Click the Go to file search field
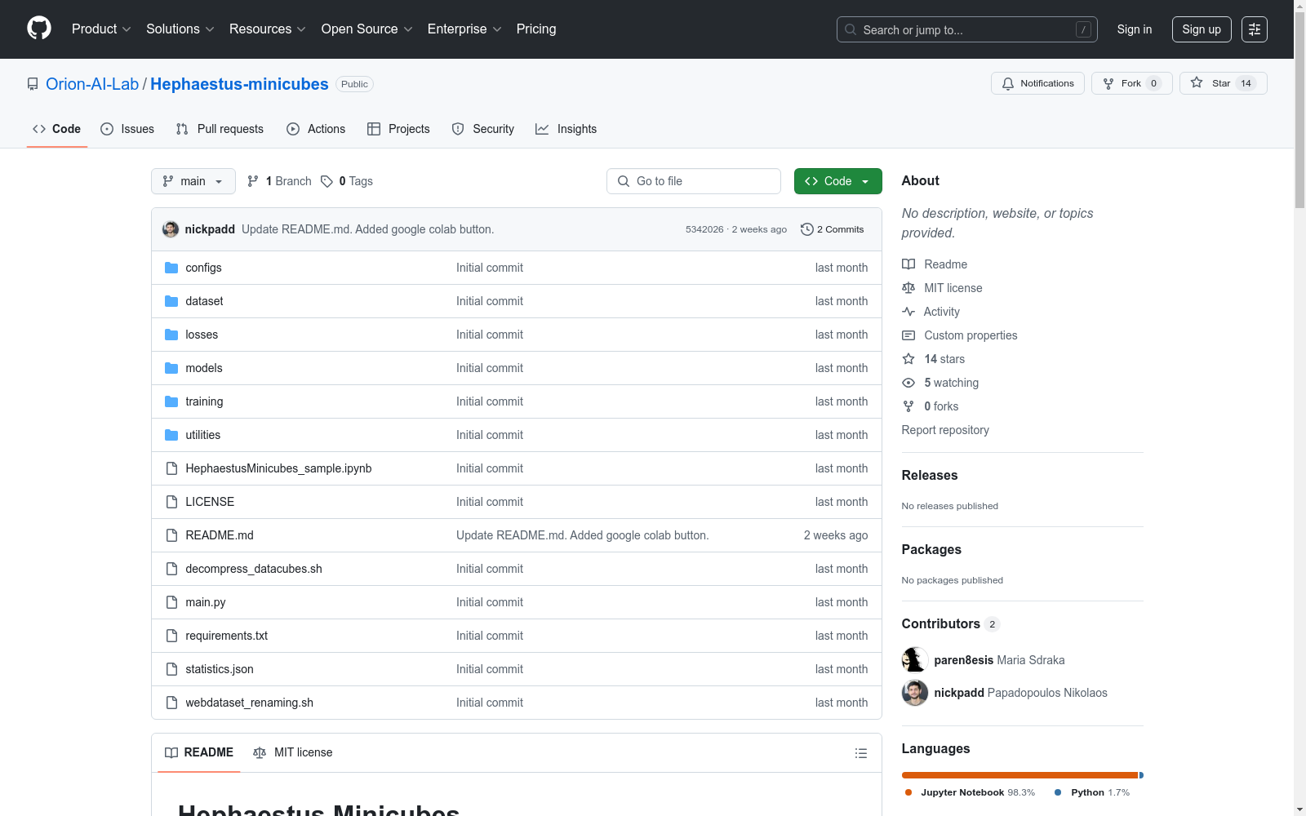 [x=694, y=181]
